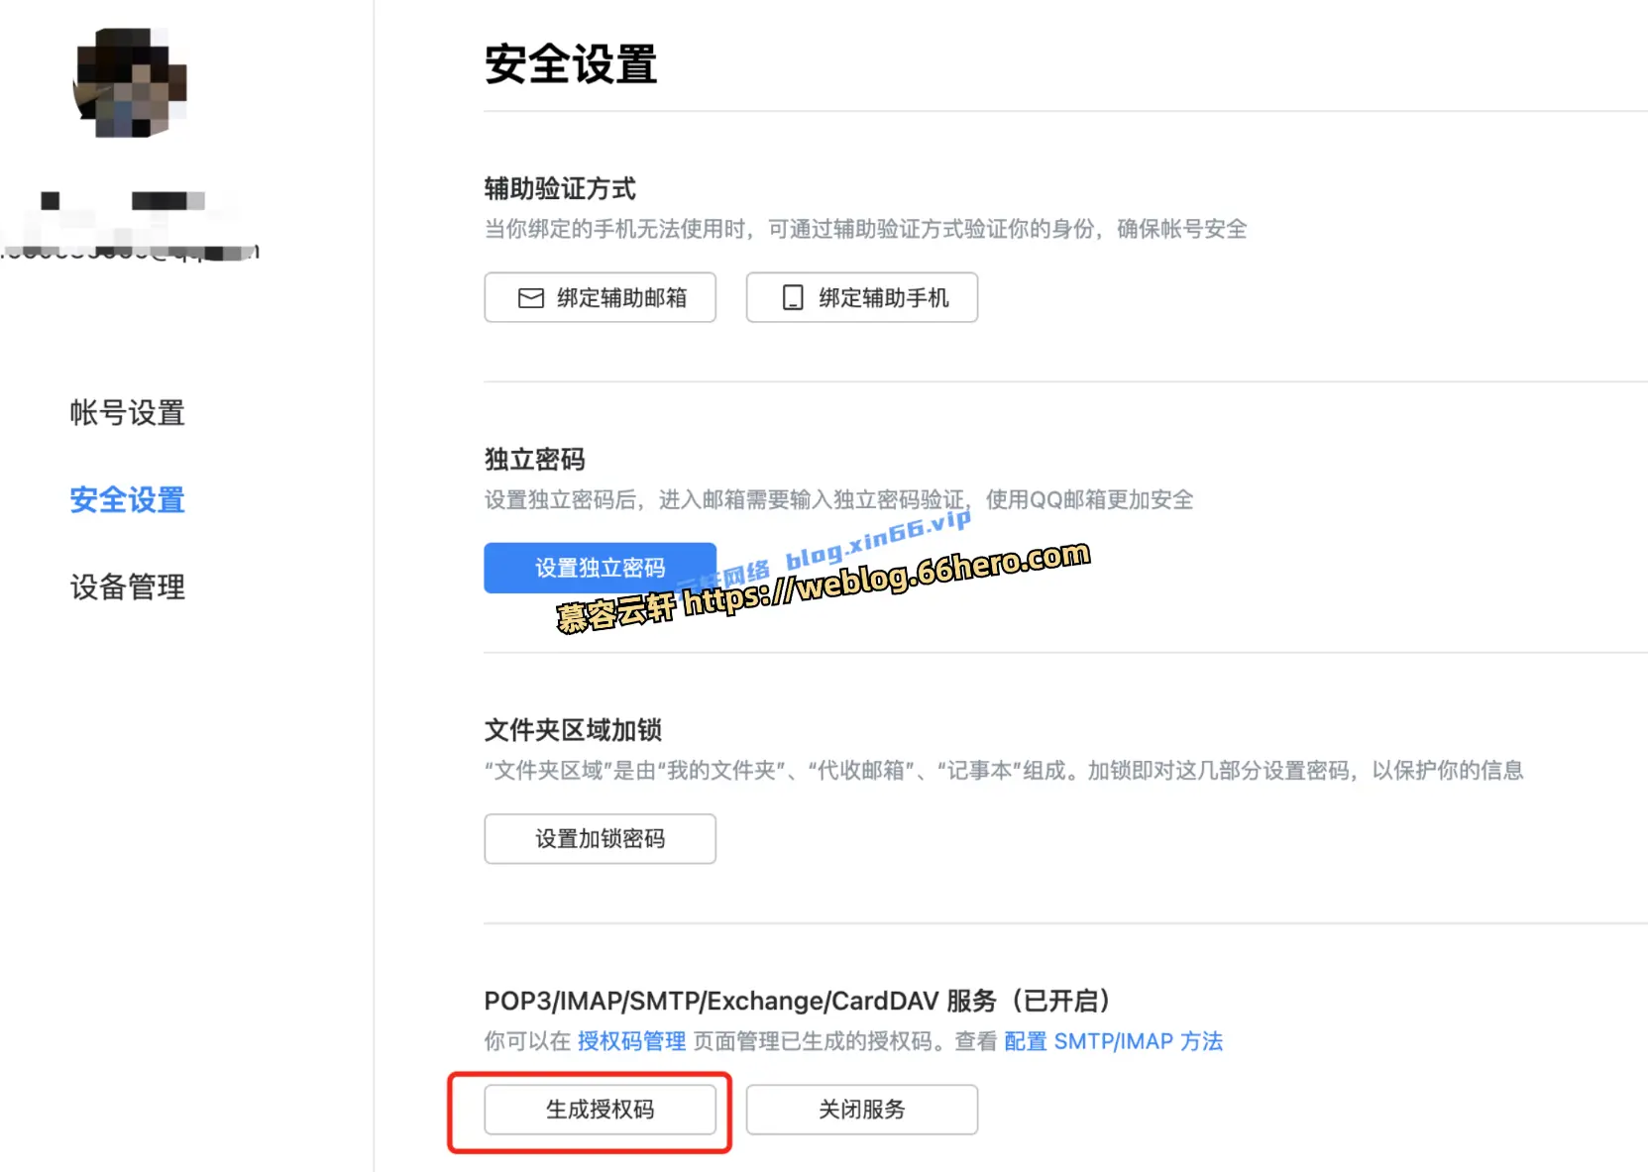The height and width of the screenshot is (1172, 1648).
Task: Click the pixelated profile avatar
Action: [x=130, y=83]
